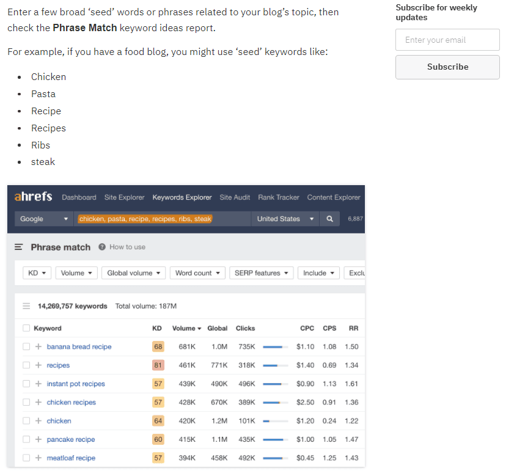Check the box next to chicken recipes
This screenshot has width=525, height=476.
pos(25,402)
